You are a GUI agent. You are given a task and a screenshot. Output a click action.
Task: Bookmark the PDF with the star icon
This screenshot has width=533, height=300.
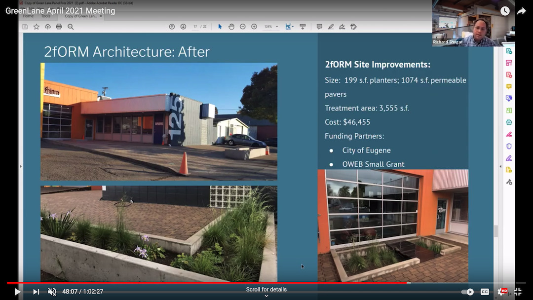(37, 27)
